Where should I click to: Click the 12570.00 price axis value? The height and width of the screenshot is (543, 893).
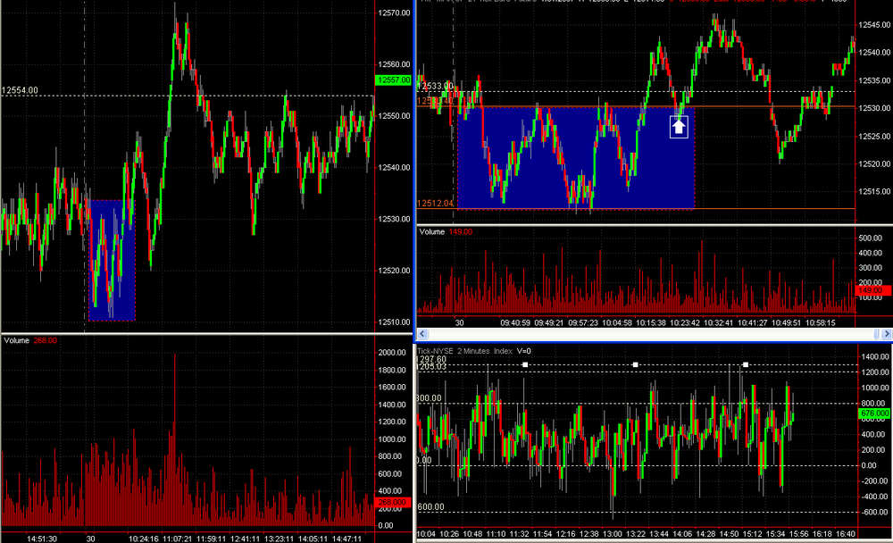pos(394,13)
